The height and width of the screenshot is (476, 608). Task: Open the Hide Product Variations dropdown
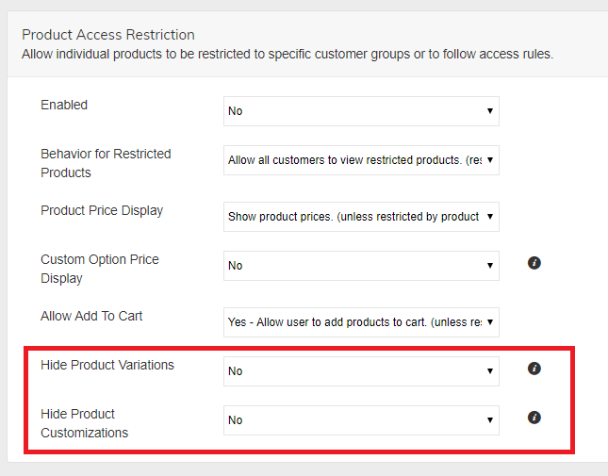tap(361, 371)
